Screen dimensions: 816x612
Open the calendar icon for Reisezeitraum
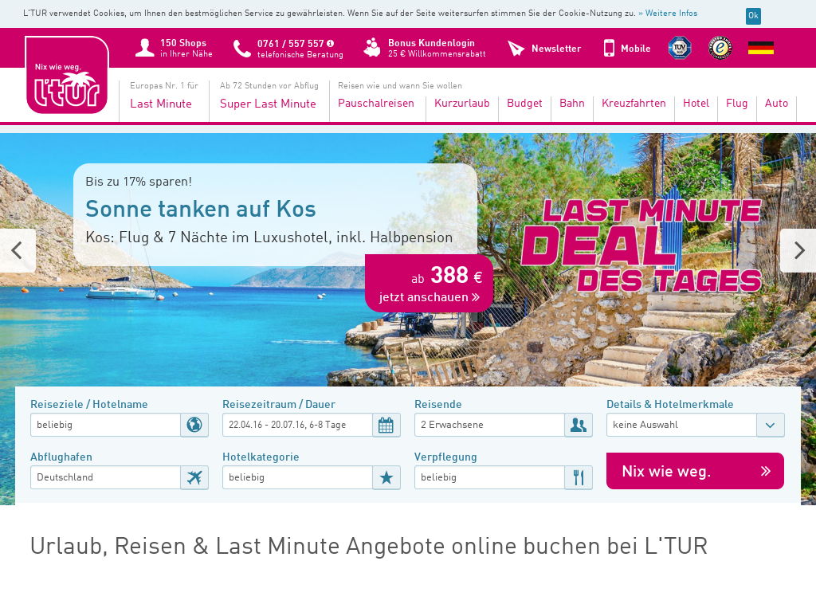pos(386,425)
